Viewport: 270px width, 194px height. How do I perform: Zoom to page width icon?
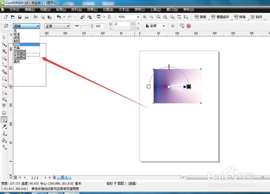[x=179, y=17]
